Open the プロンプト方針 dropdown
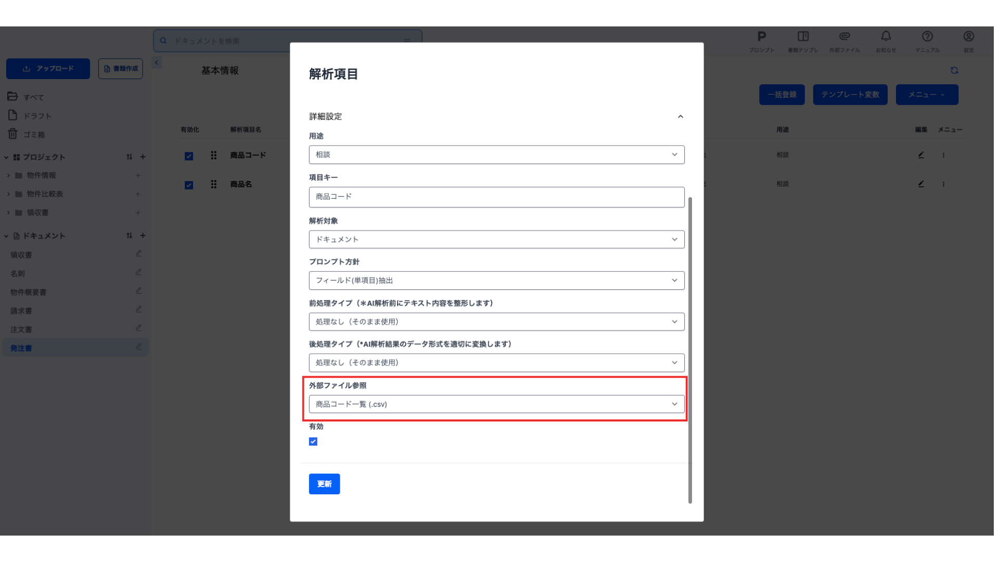 pos(496,280)
